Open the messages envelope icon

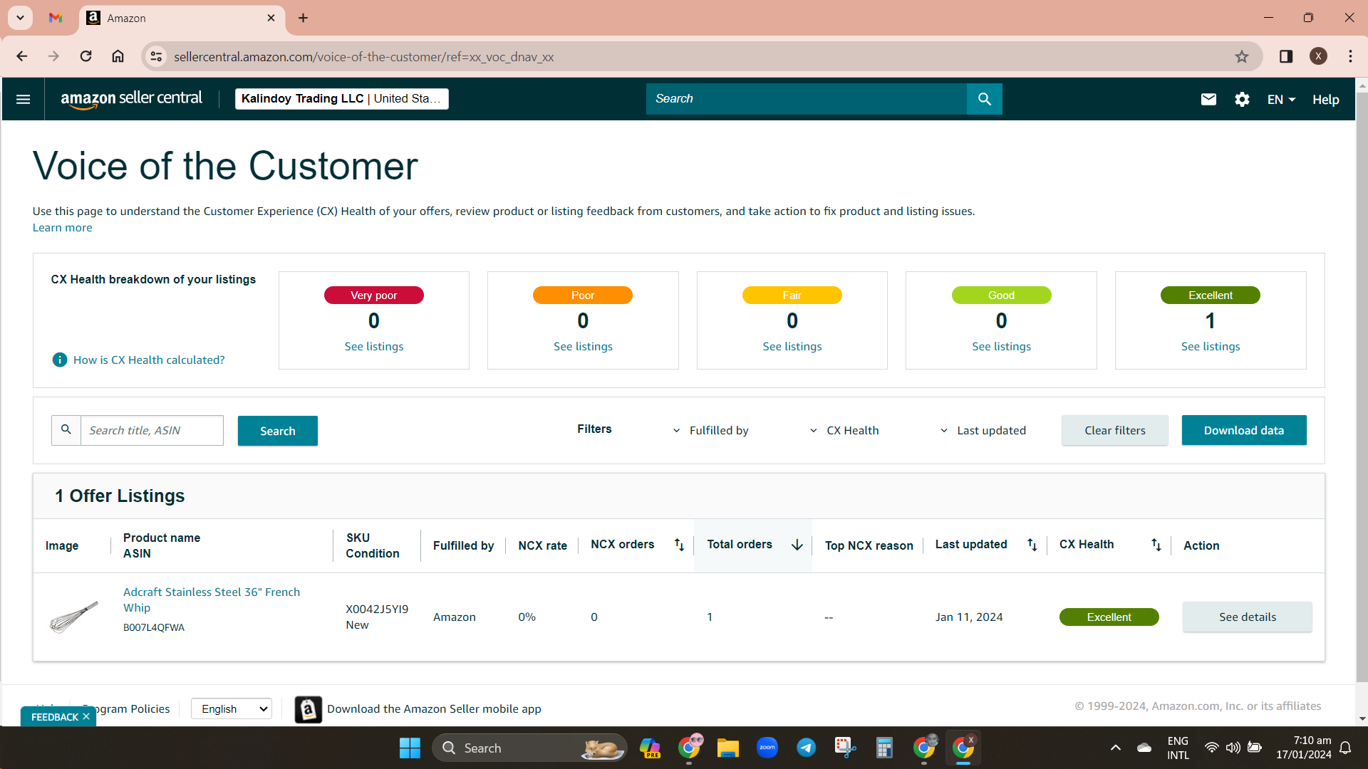tap(1208, 99)
